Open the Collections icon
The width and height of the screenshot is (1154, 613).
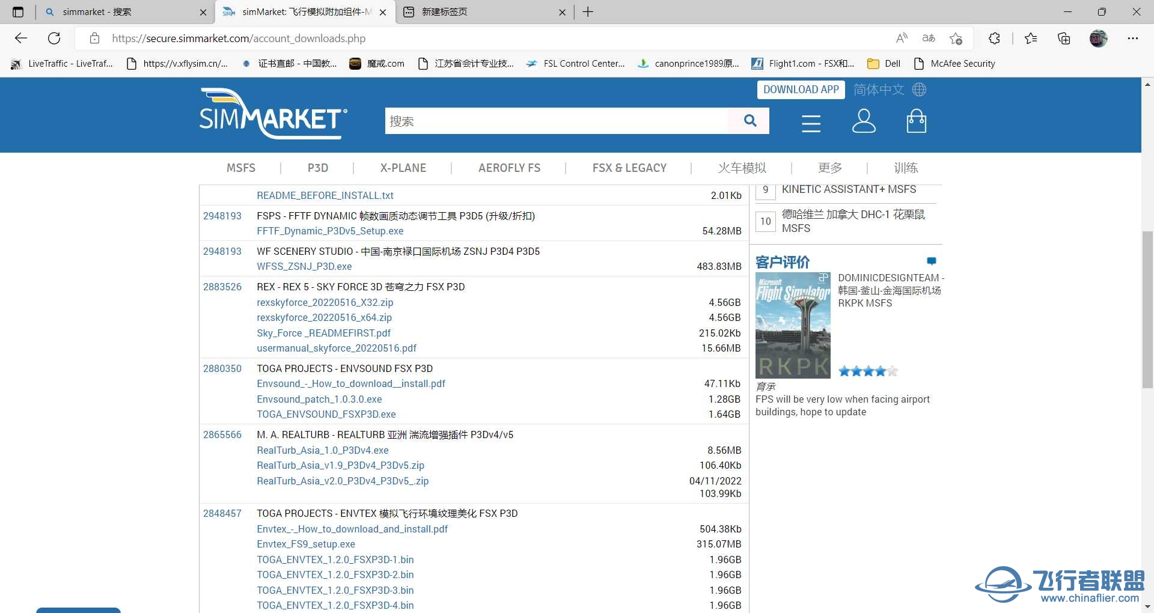[1064, 38]
